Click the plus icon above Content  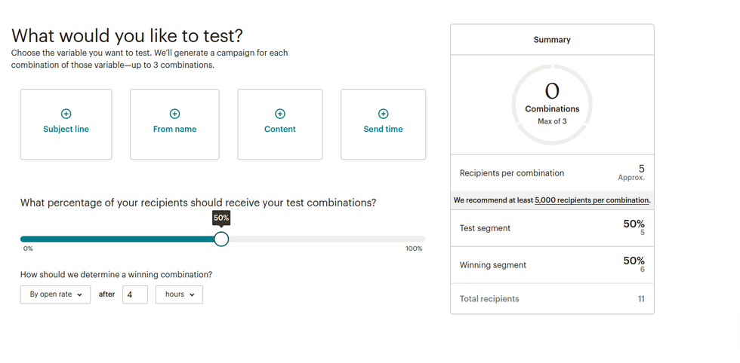280,114
